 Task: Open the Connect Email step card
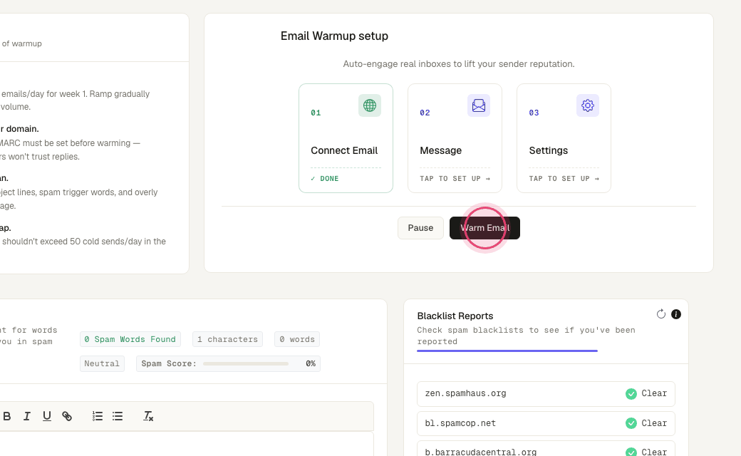point(346,138)
